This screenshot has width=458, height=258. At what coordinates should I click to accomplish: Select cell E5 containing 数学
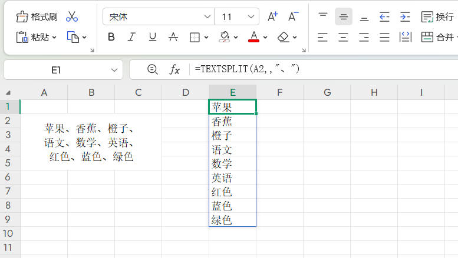pos(232,163)
